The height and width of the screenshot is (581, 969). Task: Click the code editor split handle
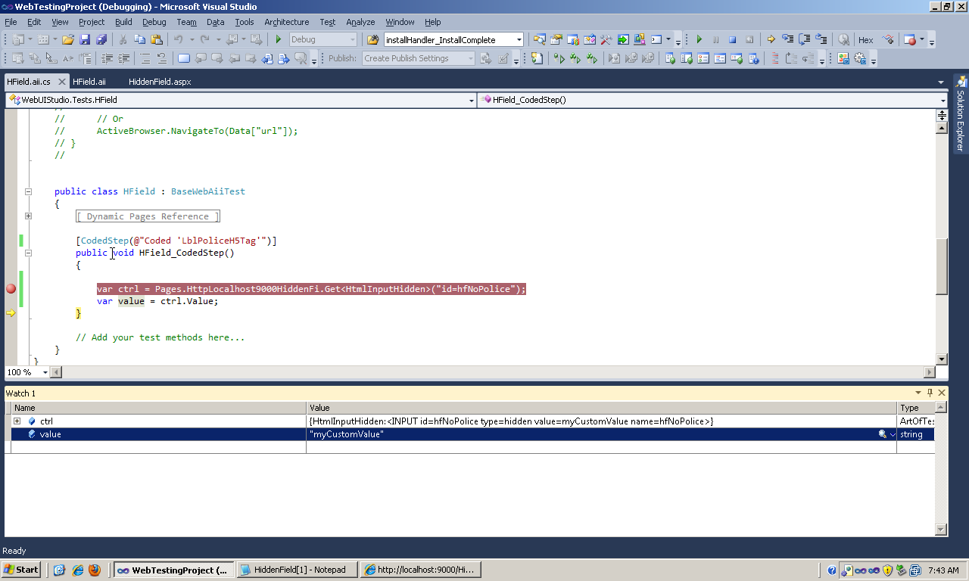tap(942, 115)
